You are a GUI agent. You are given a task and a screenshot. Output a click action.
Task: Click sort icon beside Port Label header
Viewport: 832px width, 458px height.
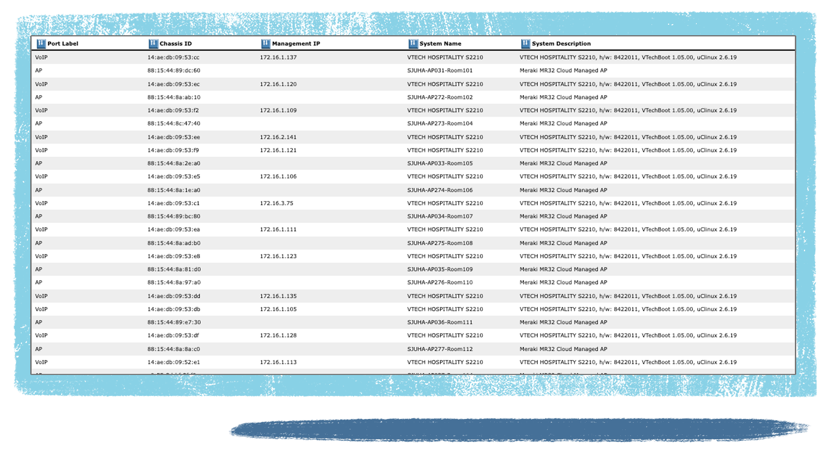point(41,43)
